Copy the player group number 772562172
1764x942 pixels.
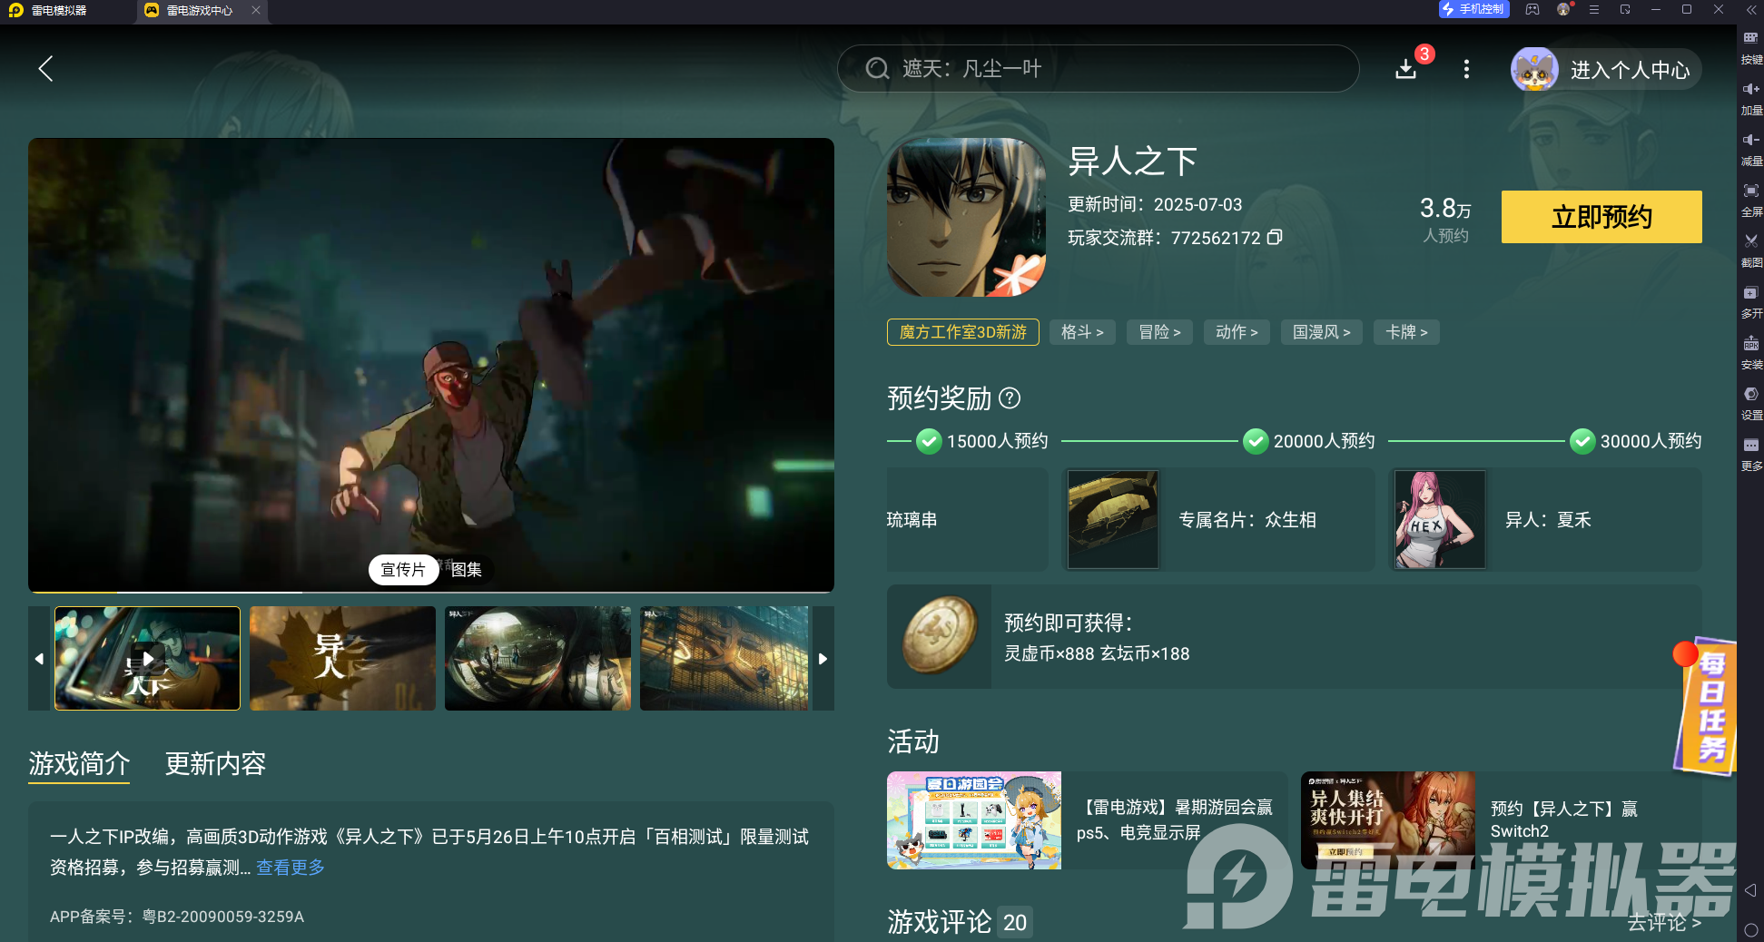(1275, 237)
